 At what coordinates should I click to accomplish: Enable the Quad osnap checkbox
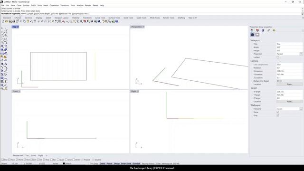click(x=58, y=160)
